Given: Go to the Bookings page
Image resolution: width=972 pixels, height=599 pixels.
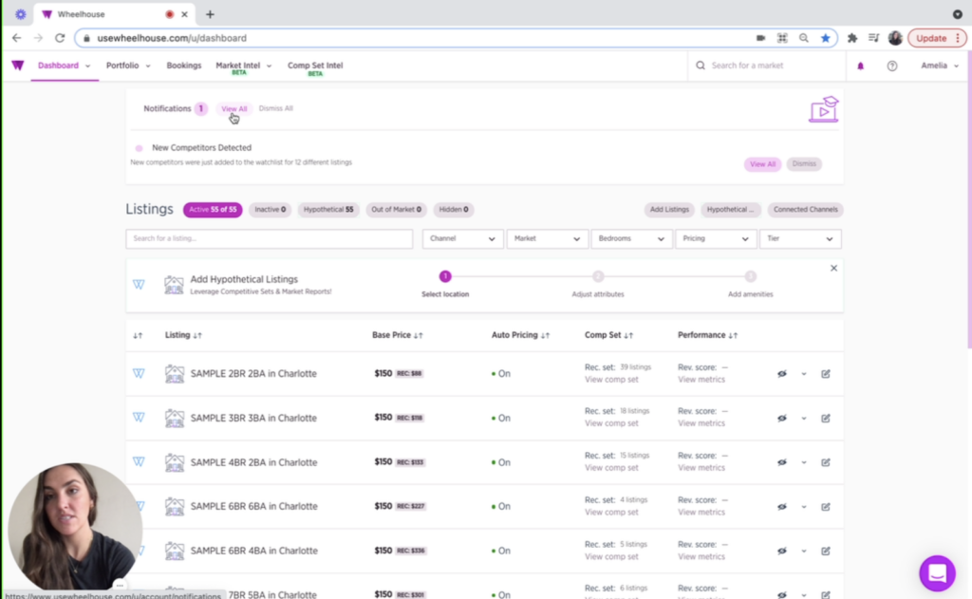Looking at the screenshot, I should point(184,66).
